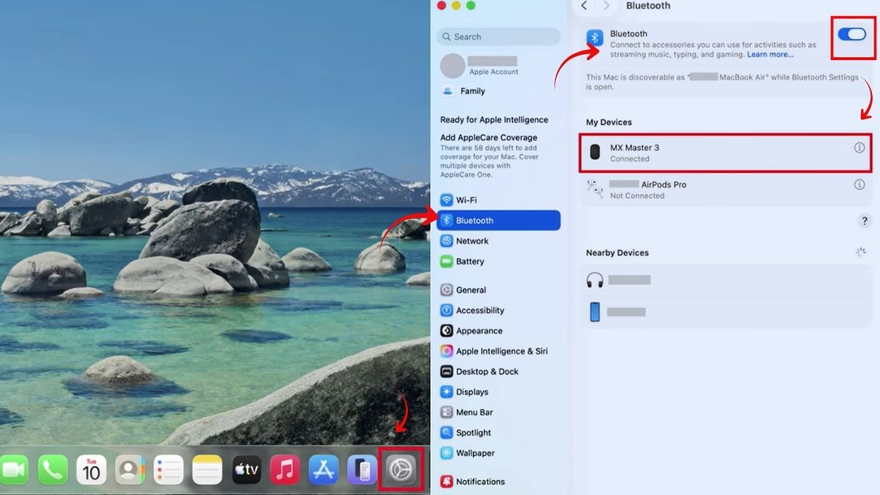Open Accessibility settings pane

point(499,311)
